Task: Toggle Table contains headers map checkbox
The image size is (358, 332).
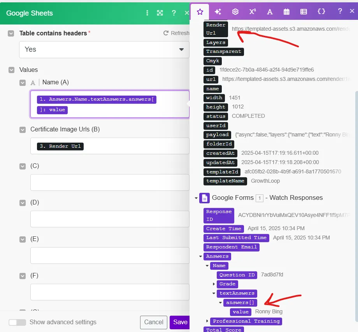Action: coord(11,33)
